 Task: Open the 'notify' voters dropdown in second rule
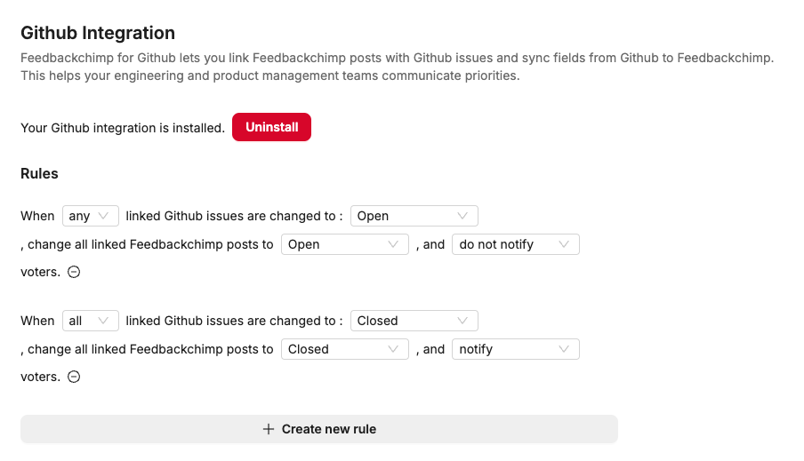(516, 349)
